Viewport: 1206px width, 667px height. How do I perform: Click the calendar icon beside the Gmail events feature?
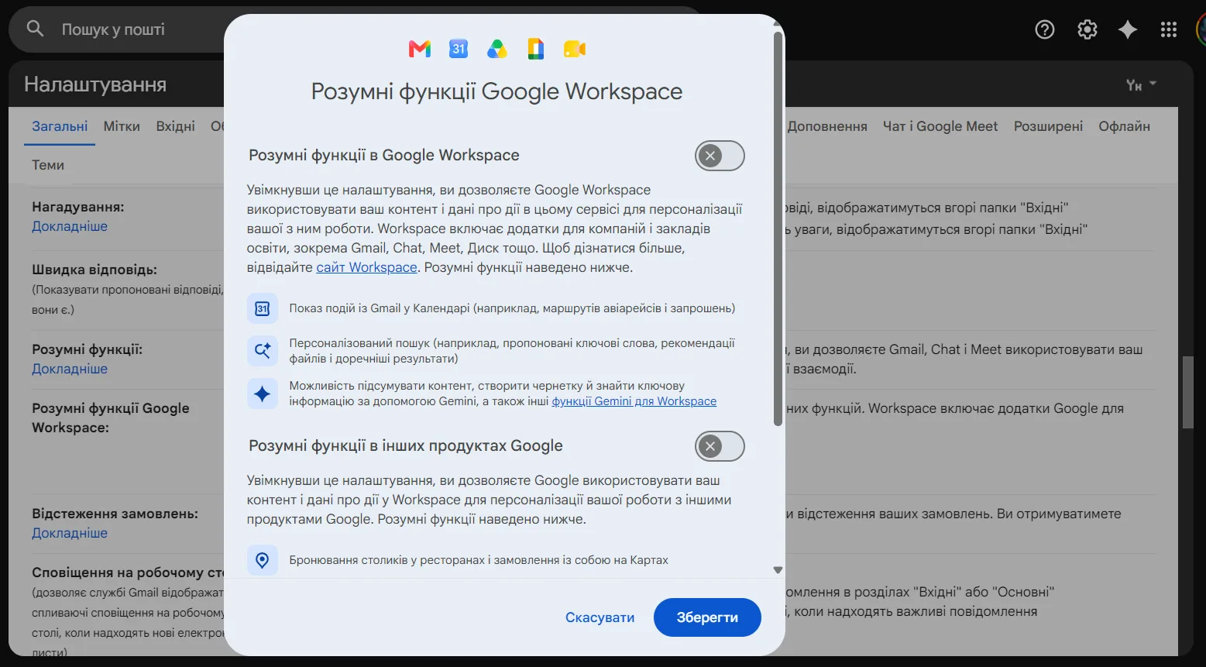pos(263,308)
